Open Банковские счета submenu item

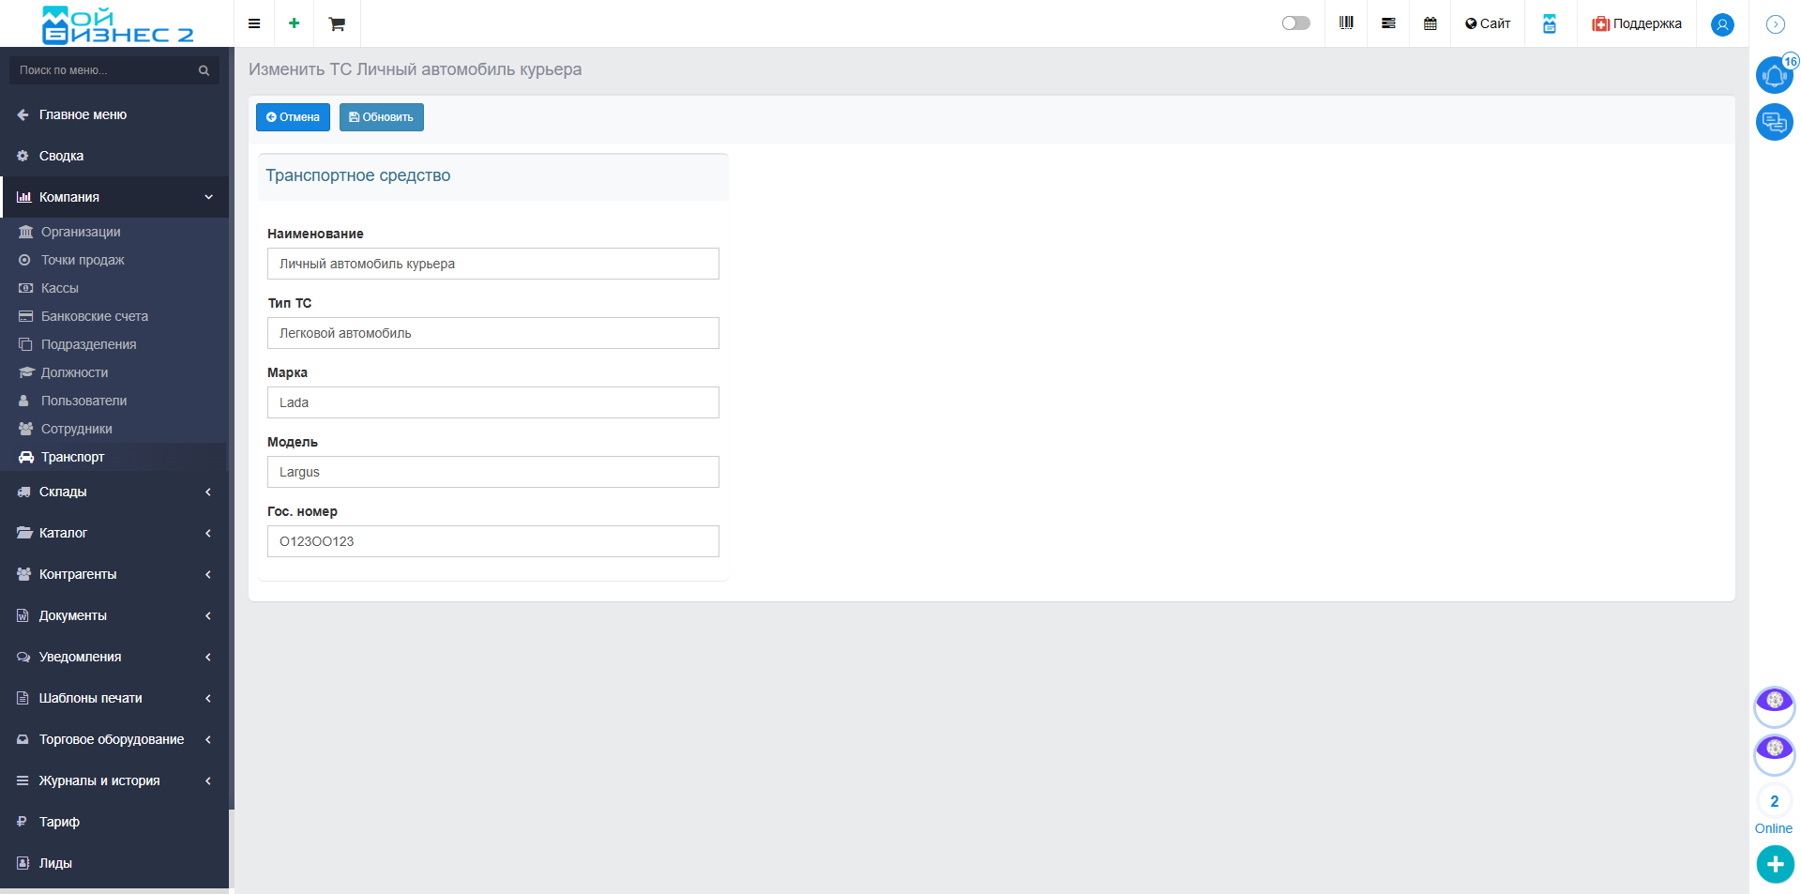pos(114,316)
